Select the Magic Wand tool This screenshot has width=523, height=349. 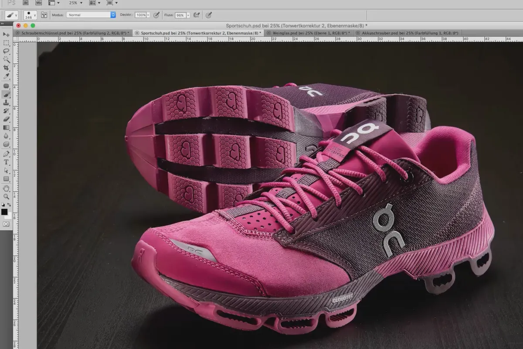[6, 59]
